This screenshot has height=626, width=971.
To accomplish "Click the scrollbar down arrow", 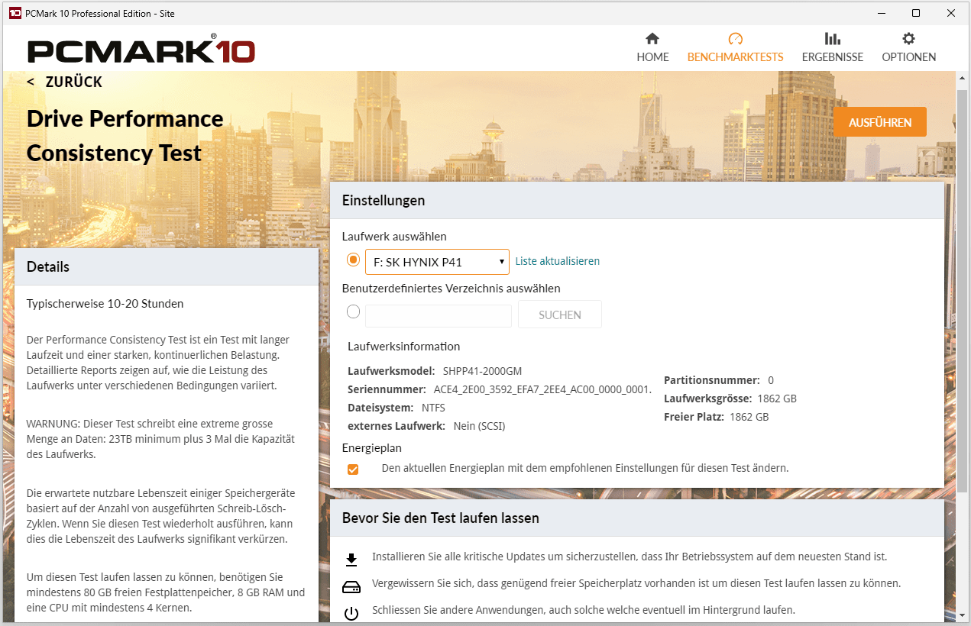I will 963,617.
